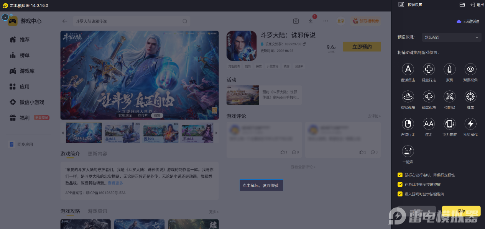Select the 宣传片 media tab on the banner
This screenshot has height=229, width=485.
coord(143,115)
